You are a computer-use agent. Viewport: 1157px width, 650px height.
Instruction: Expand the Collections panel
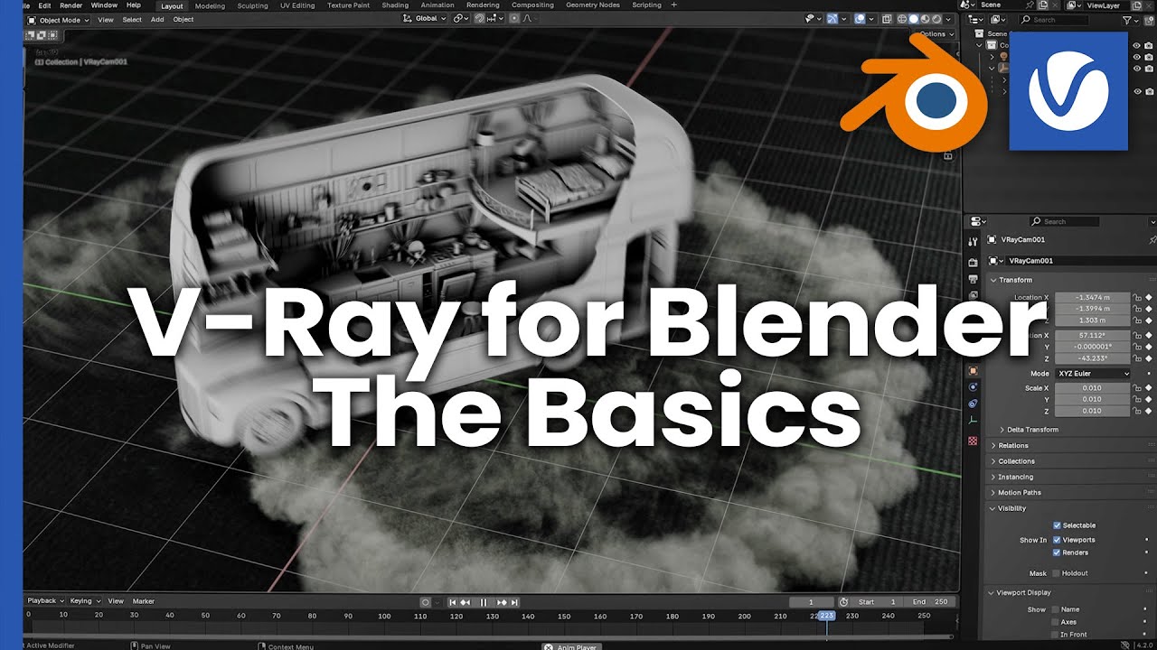[x=1014, y=461]
